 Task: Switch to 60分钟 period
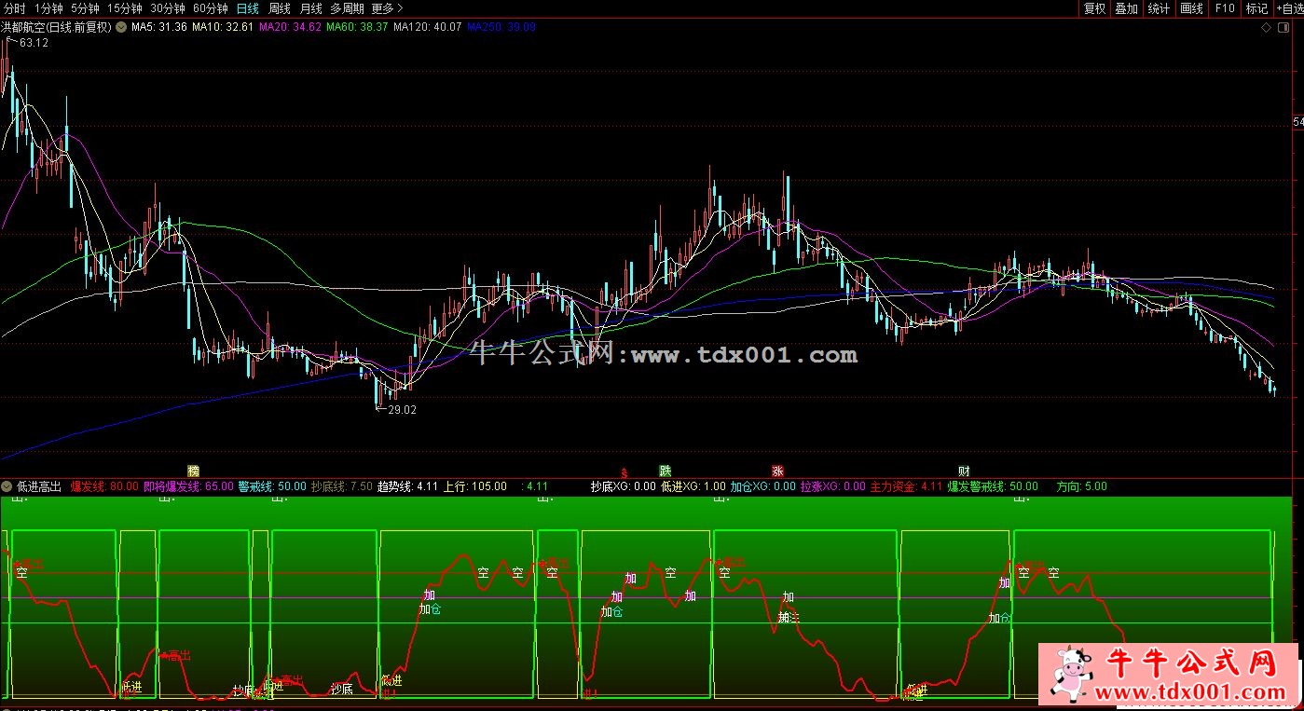coord(211,8)
